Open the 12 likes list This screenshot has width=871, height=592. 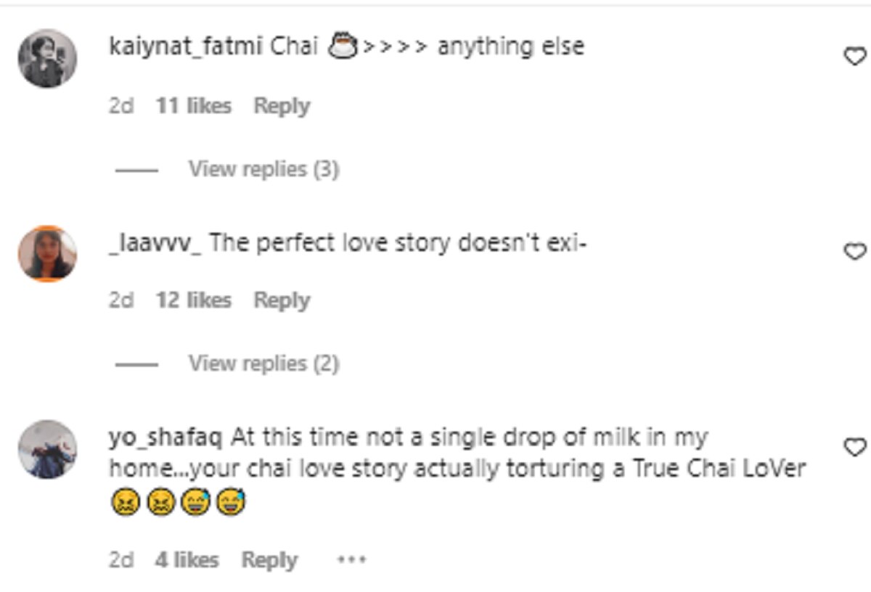pyautogui.click(x=193, y=300)
